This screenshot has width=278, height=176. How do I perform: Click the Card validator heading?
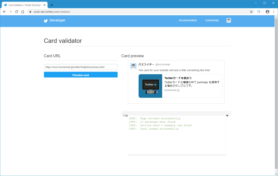63,41
